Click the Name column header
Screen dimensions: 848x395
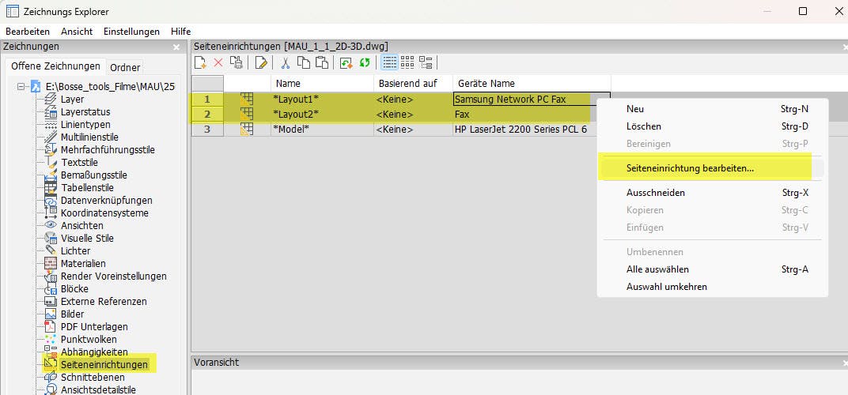click(x=322, y=83)
